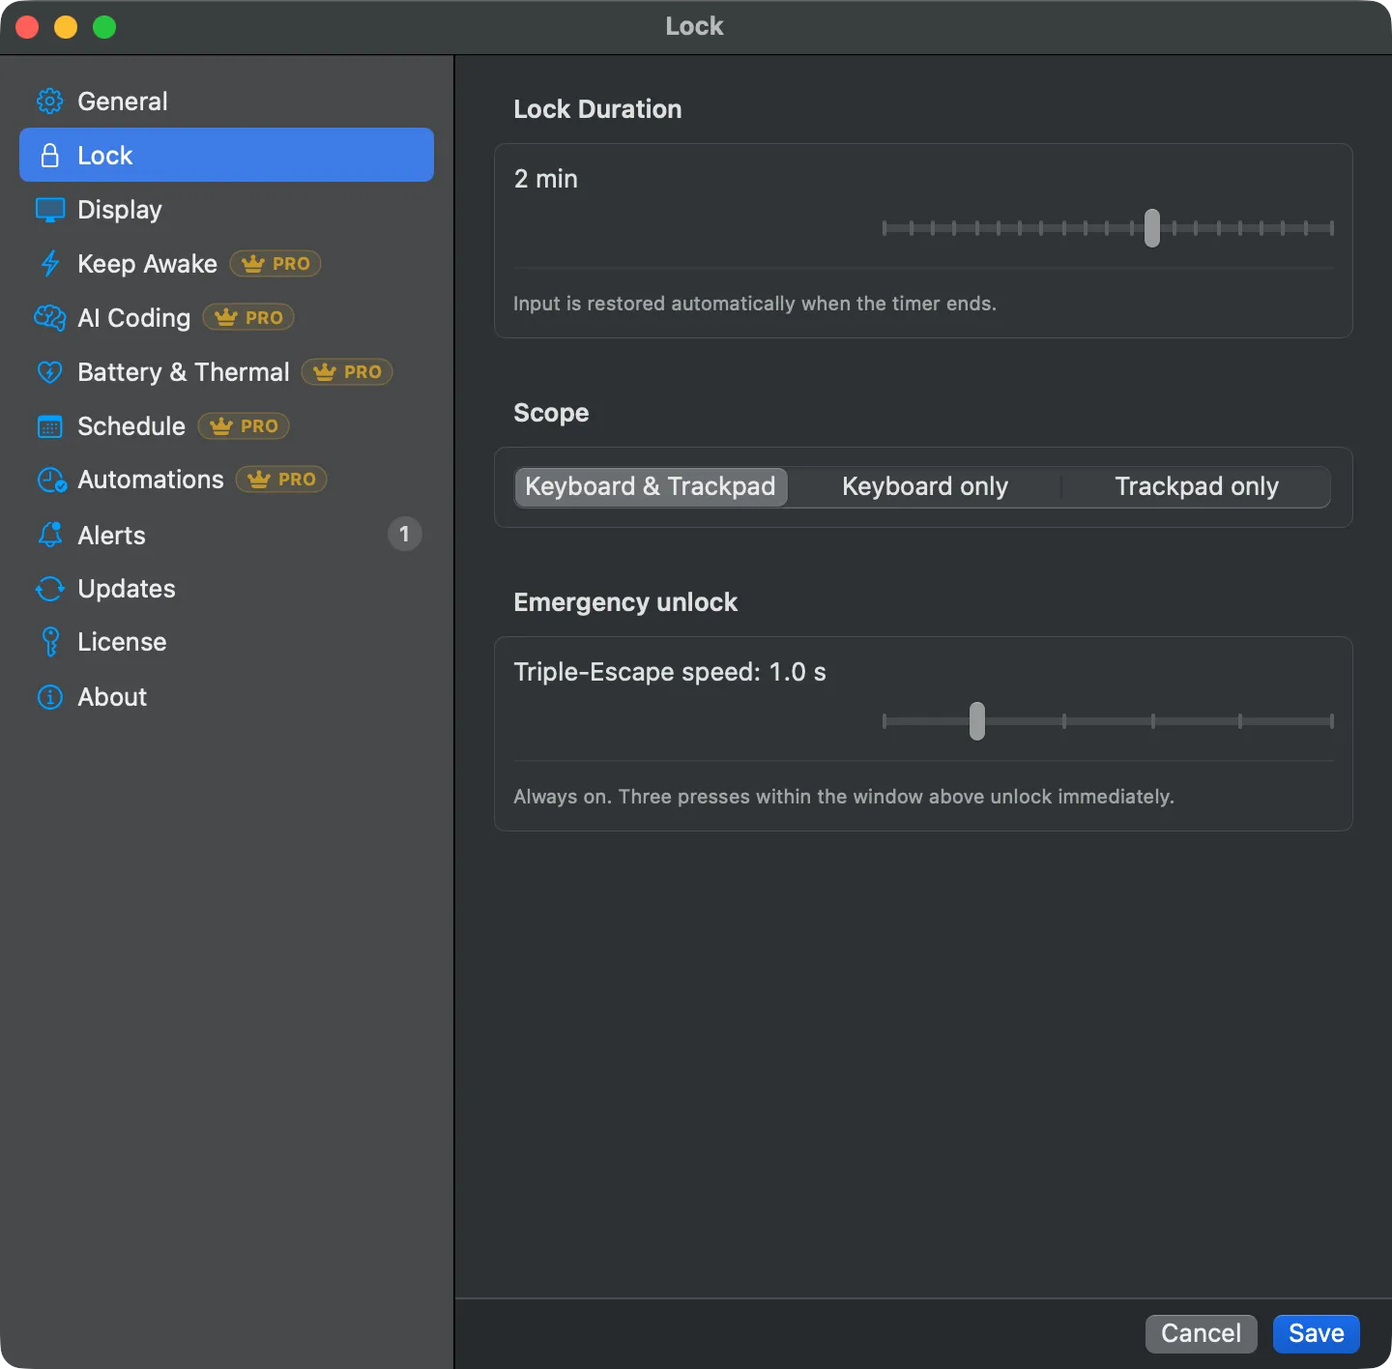Click the 'Lock Duration' heading
The width and height of the screenshot is (1392, 1369).
[597, 109]
